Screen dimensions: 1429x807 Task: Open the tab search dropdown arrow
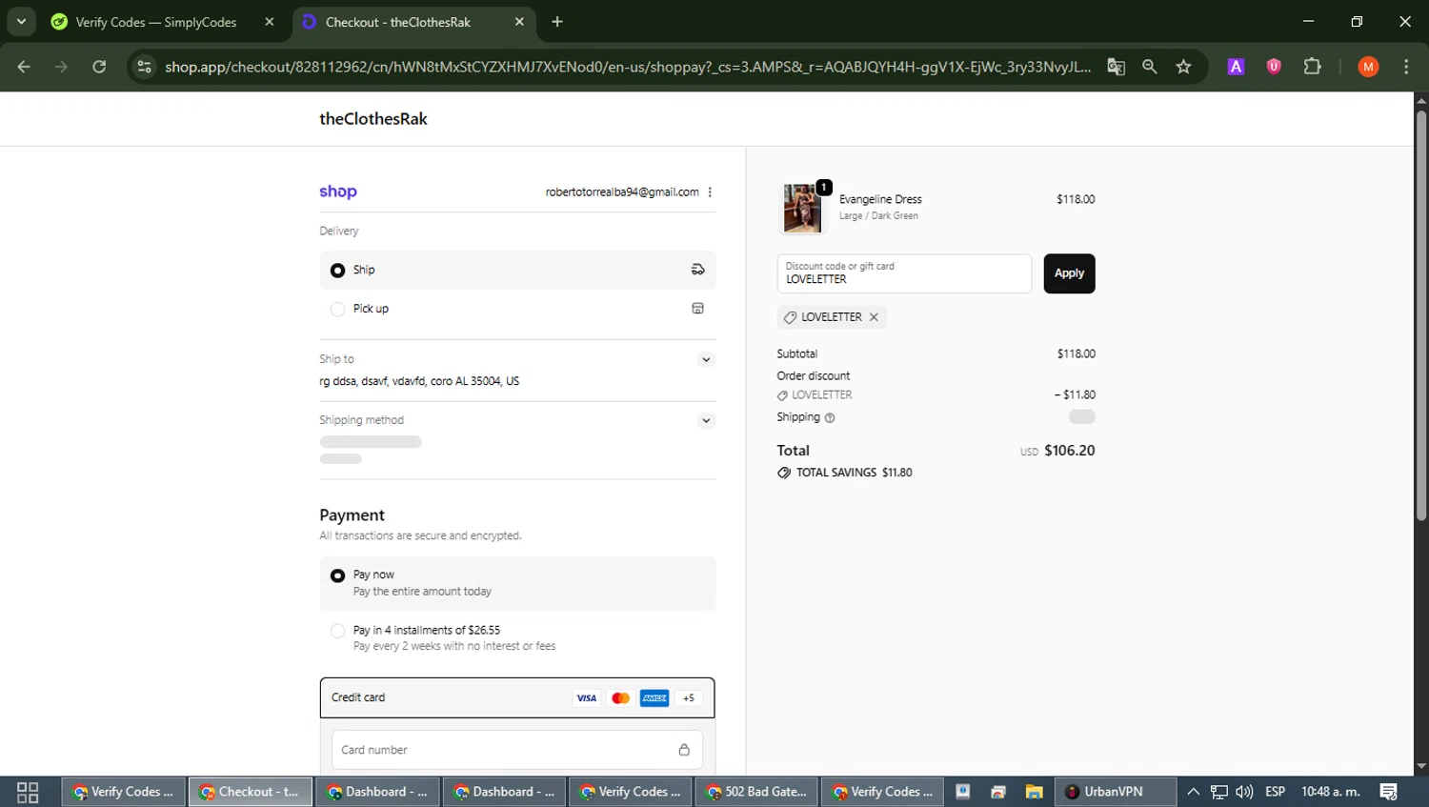coord(21,22)
